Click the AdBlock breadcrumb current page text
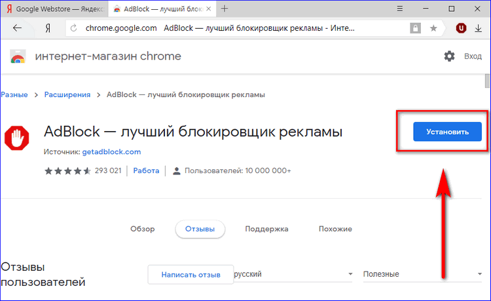This screenshot has width=491, height=301. [186, 94]
